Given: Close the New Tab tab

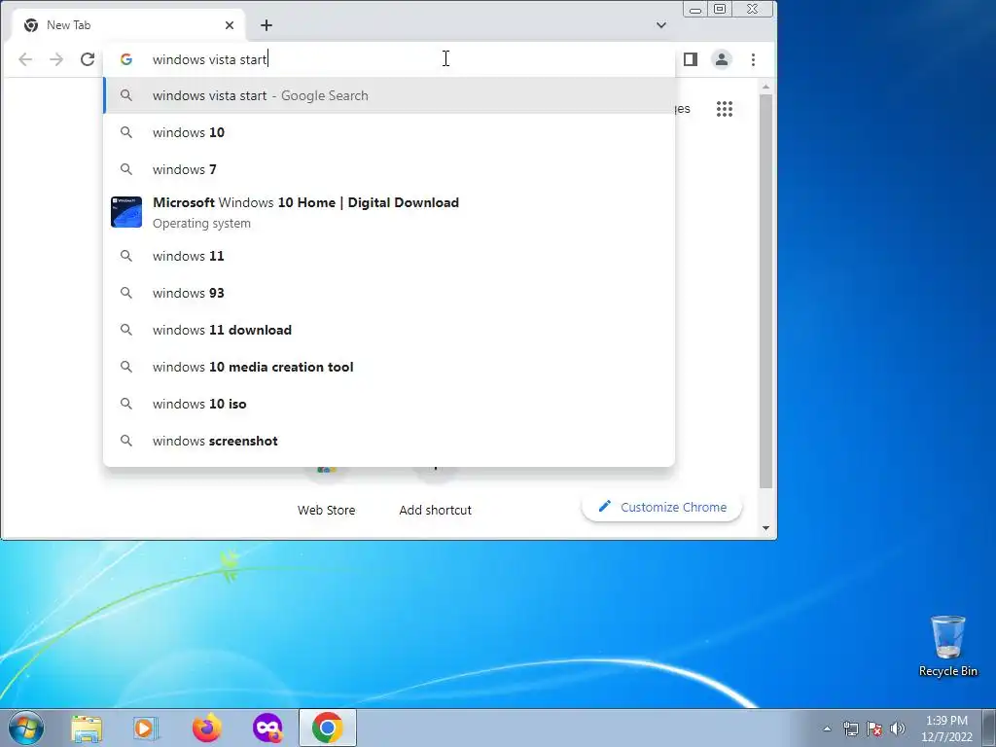Looking at the screenshot, I should coord(230,24).
